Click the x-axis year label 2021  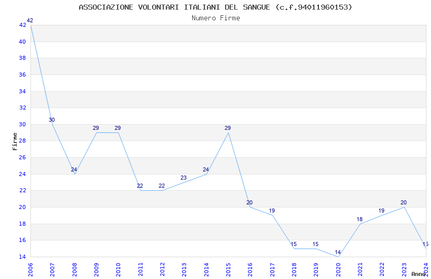(x=360, y=269)
